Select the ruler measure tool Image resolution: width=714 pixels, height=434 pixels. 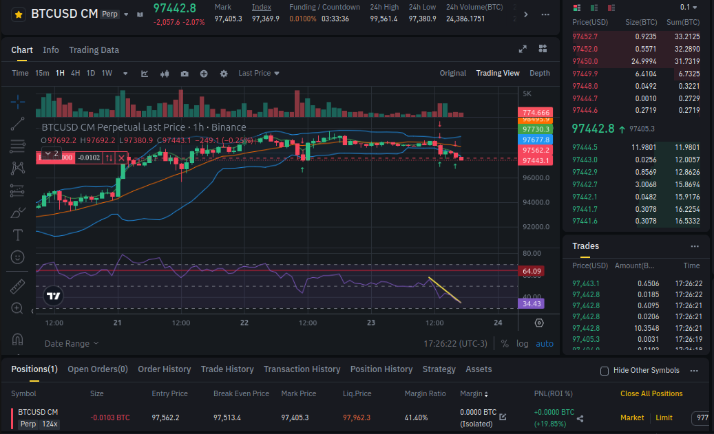click(17, 286)
